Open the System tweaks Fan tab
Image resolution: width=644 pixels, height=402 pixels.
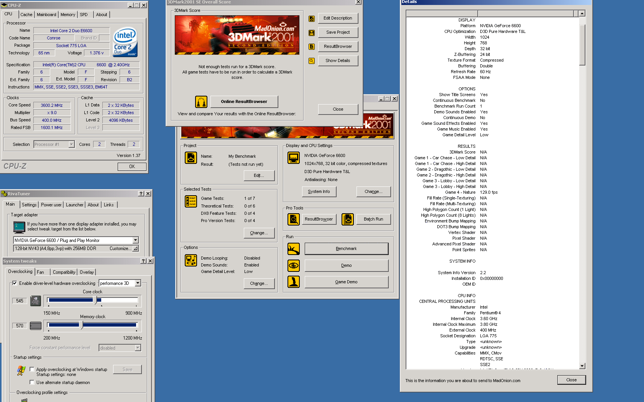click(x=41, y=272)
